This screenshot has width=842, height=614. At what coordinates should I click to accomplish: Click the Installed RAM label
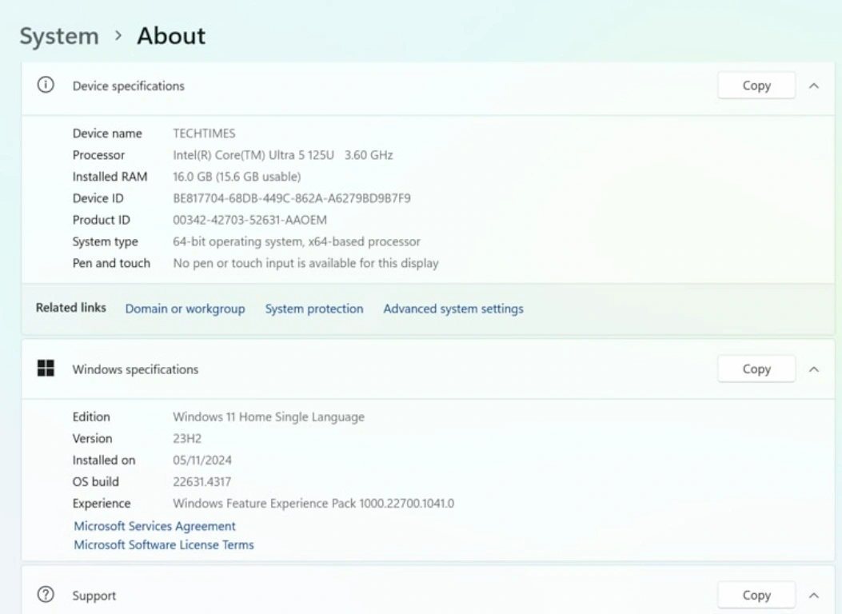[x=110, y=177]
